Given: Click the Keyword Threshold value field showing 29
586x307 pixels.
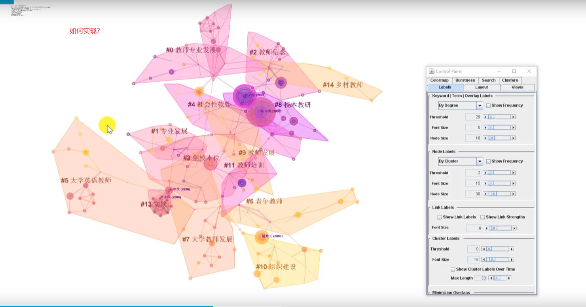Looking at the screenshot, I should (x=473, y=117).
